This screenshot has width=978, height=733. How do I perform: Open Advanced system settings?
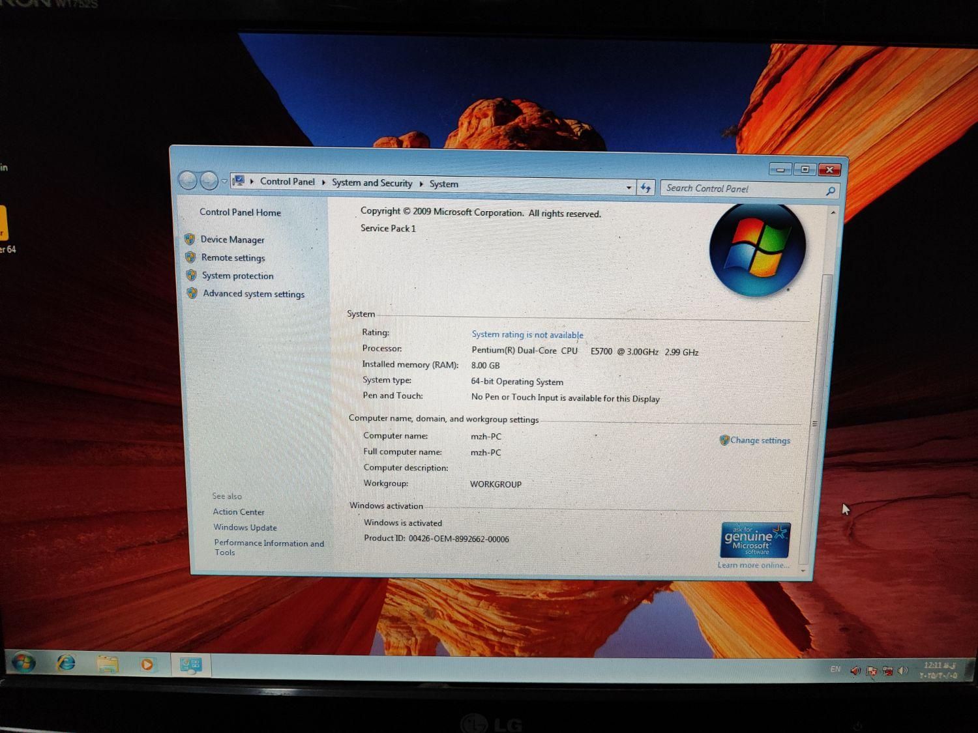[x=254, y=294]
